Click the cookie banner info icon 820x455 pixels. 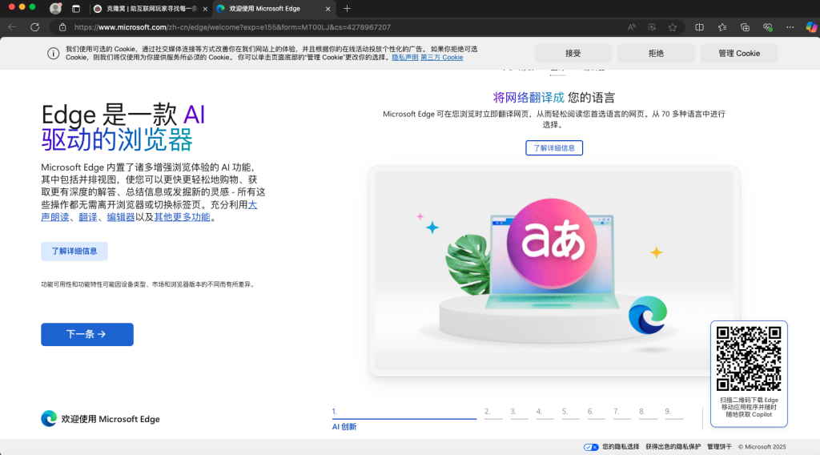(54, 54)
